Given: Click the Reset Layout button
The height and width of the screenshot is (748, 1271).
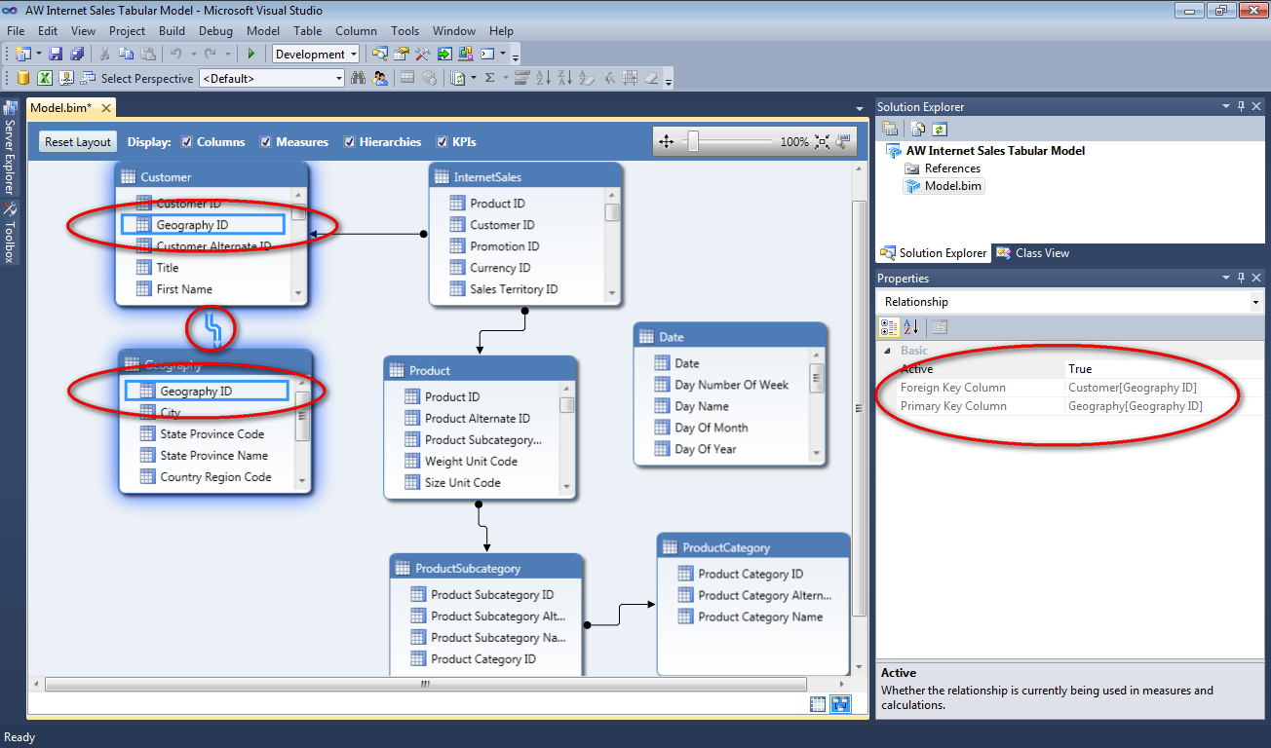Looking at the screenshot, I should (78, 142).
